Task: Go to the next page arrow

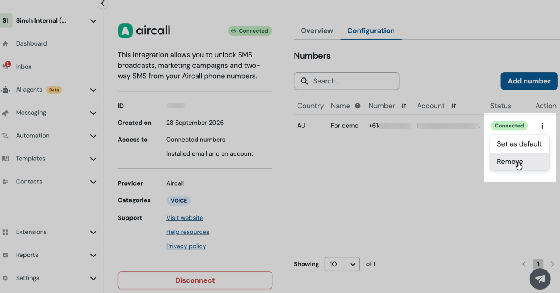Action: tap(553, 264)
